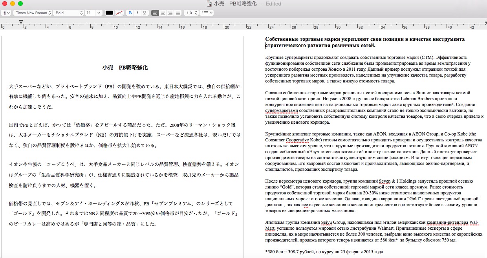Viewport: 487px width, 258px height.
Task: Click the indent marker on the ruler
Action: point(21,22)
